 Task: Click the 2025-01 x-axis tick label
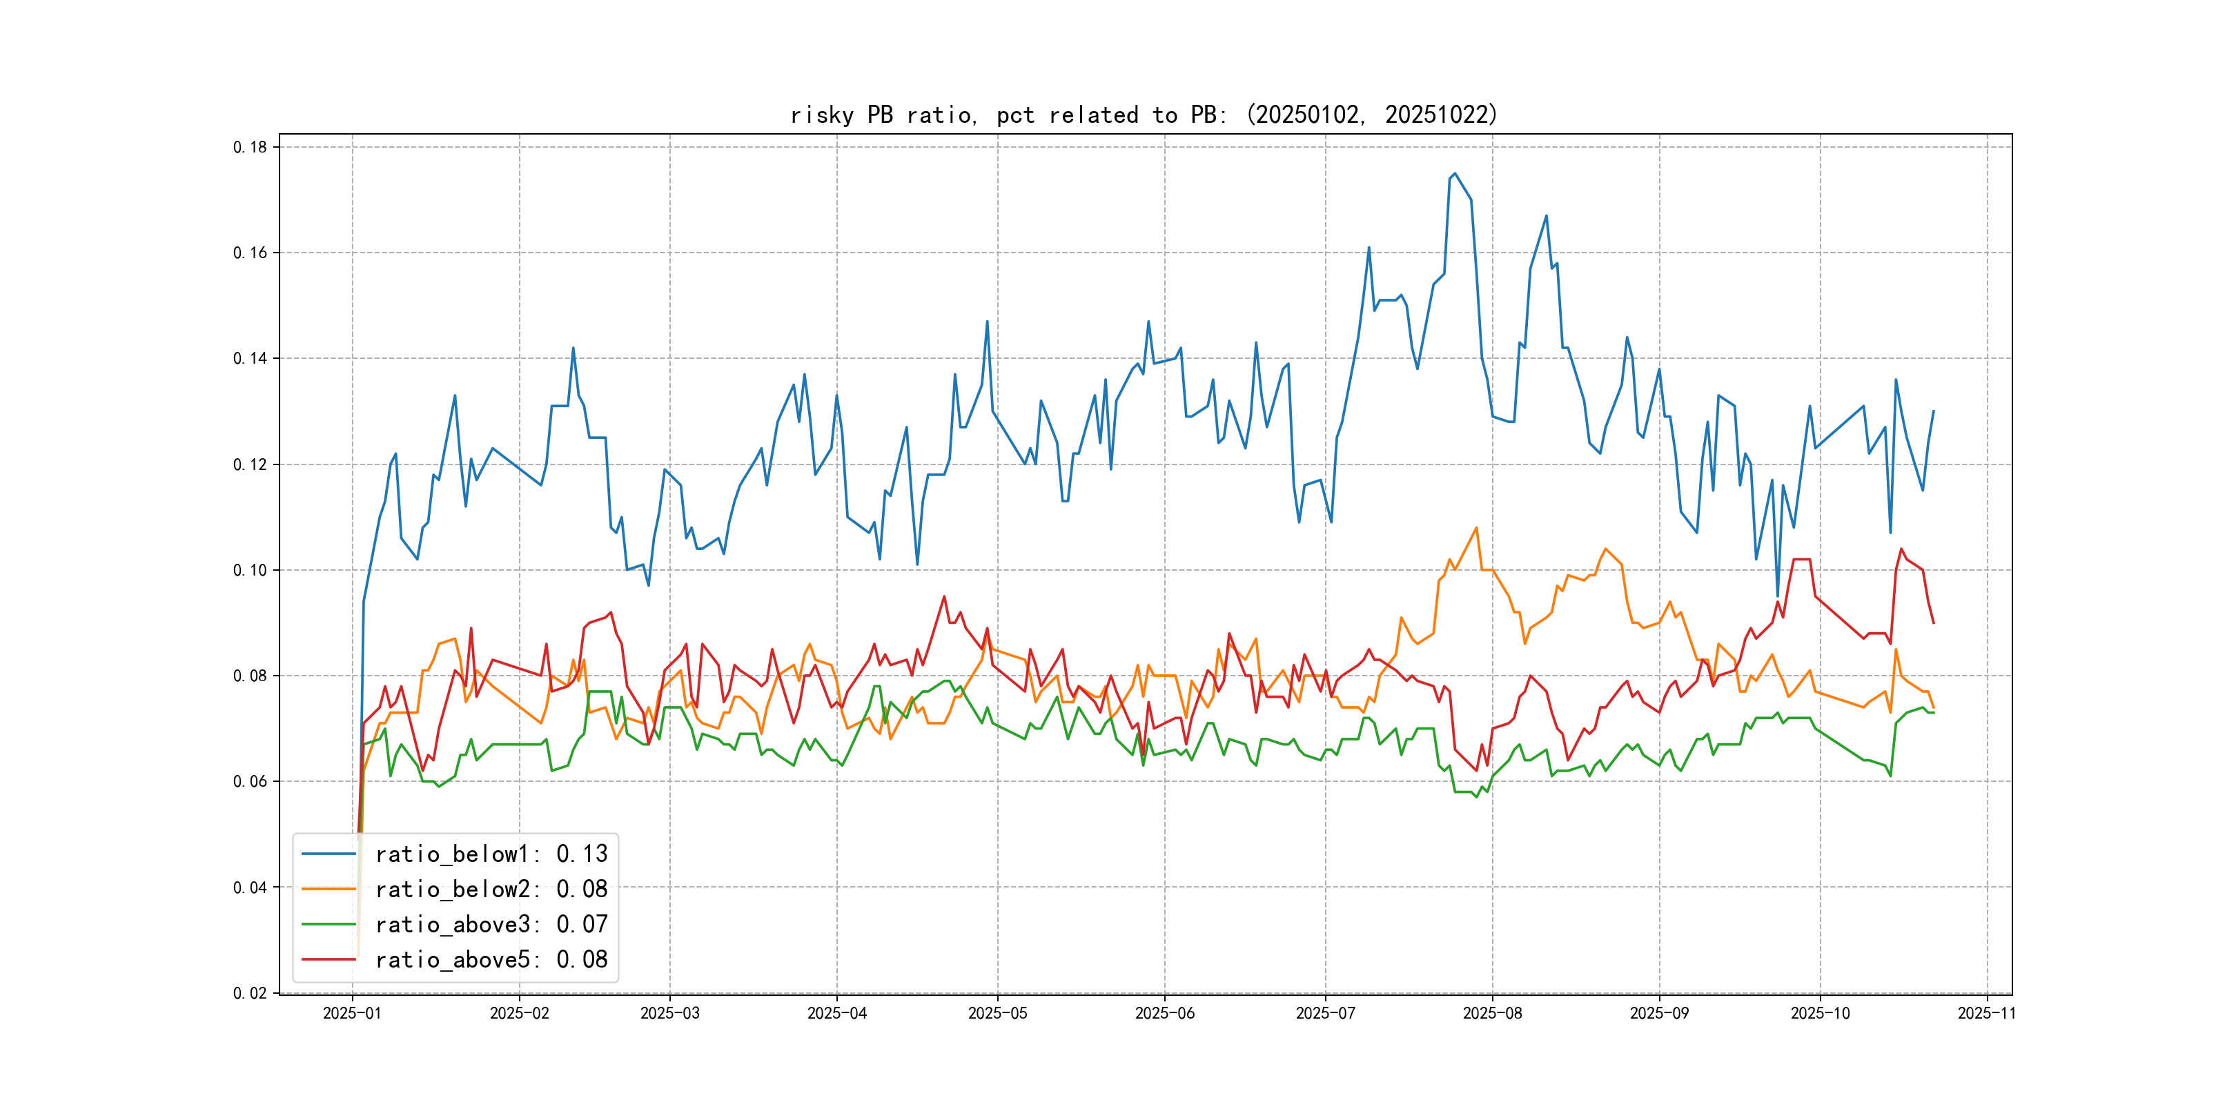click(351, 1014)
